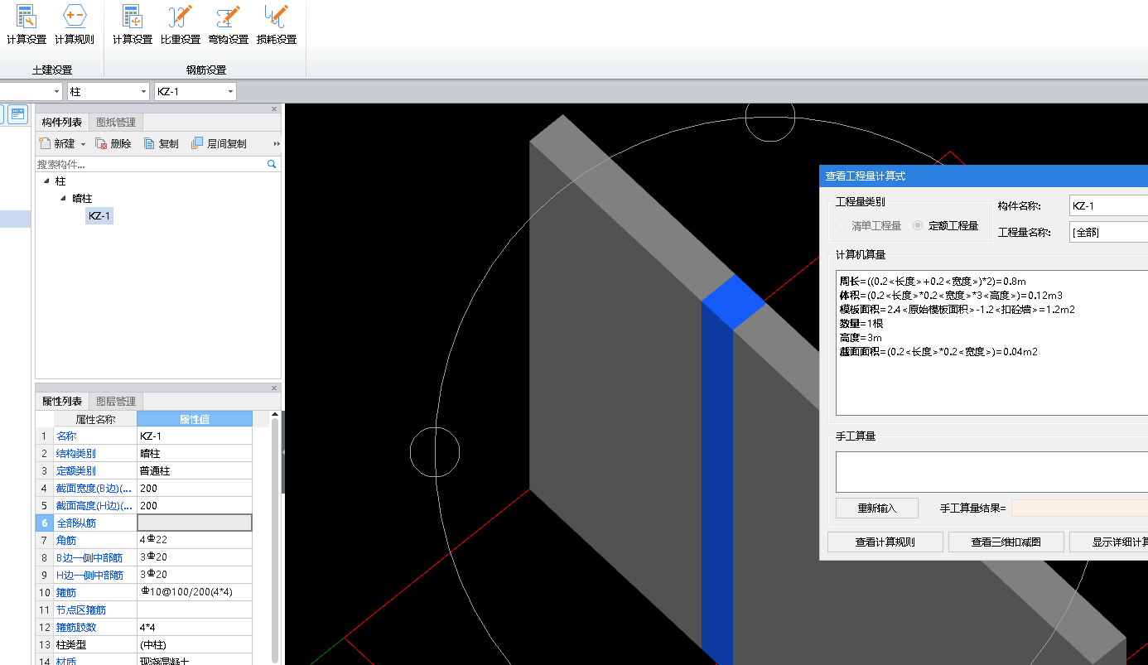Image resolution: width=1148 pixels, height=665 pixels.
Task: Click 截面宽度(B边) property name
Action: (x=94, y=488)
